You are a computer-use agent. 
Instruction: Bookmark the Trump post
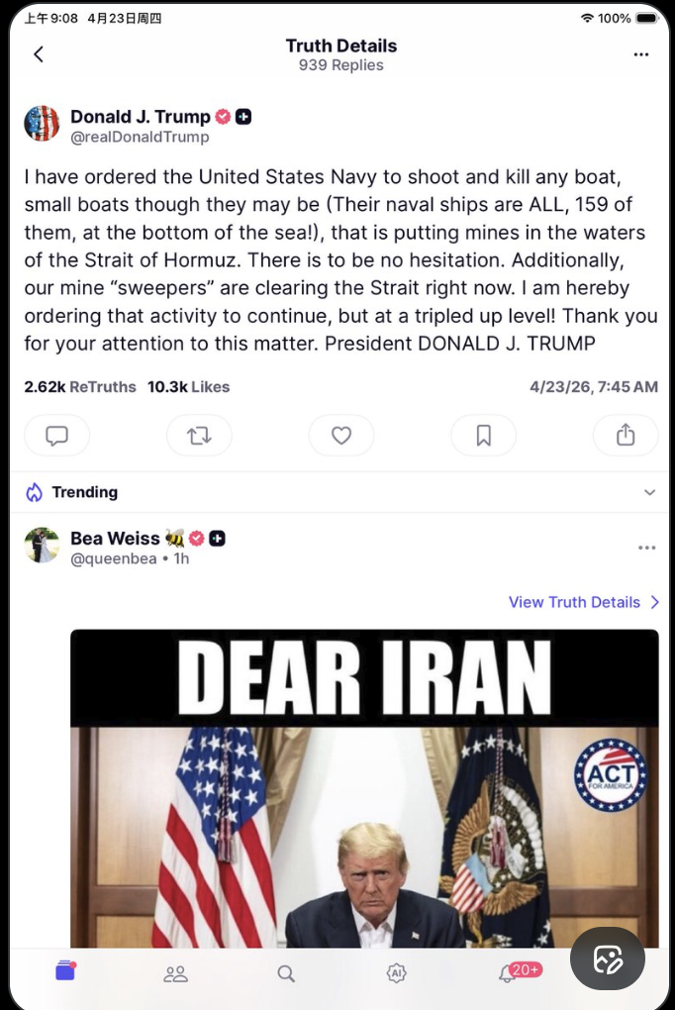[483, 436]
